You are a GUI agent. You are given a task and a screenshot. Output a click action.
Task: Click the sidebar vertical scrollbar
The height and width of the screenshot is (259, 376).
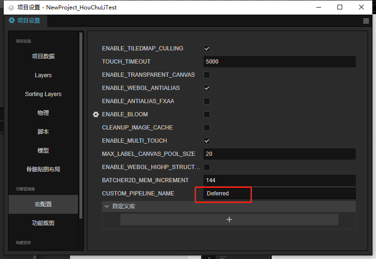[81, 125]
